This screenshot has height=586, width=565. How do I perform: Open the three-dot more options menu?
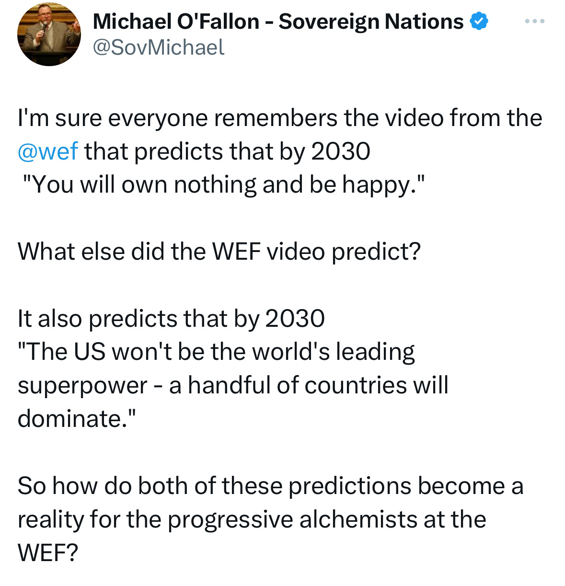535,21
